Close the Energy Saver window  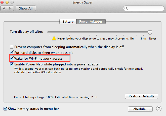click(x=2, y=2)
